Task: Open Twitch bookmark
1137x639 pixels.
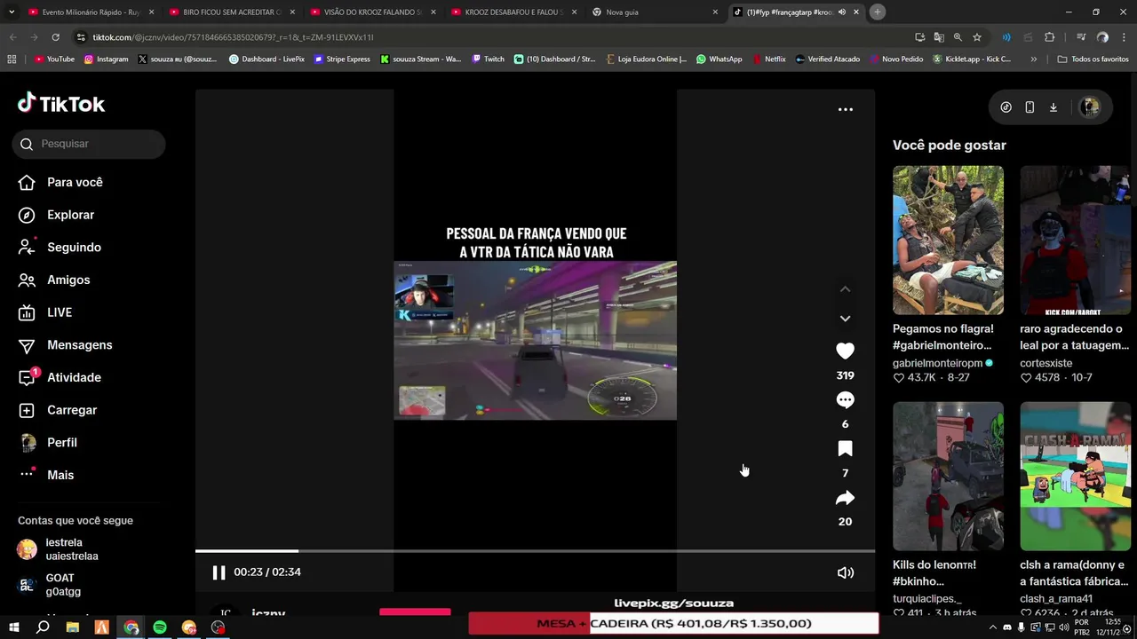Action: pos(488,59)
